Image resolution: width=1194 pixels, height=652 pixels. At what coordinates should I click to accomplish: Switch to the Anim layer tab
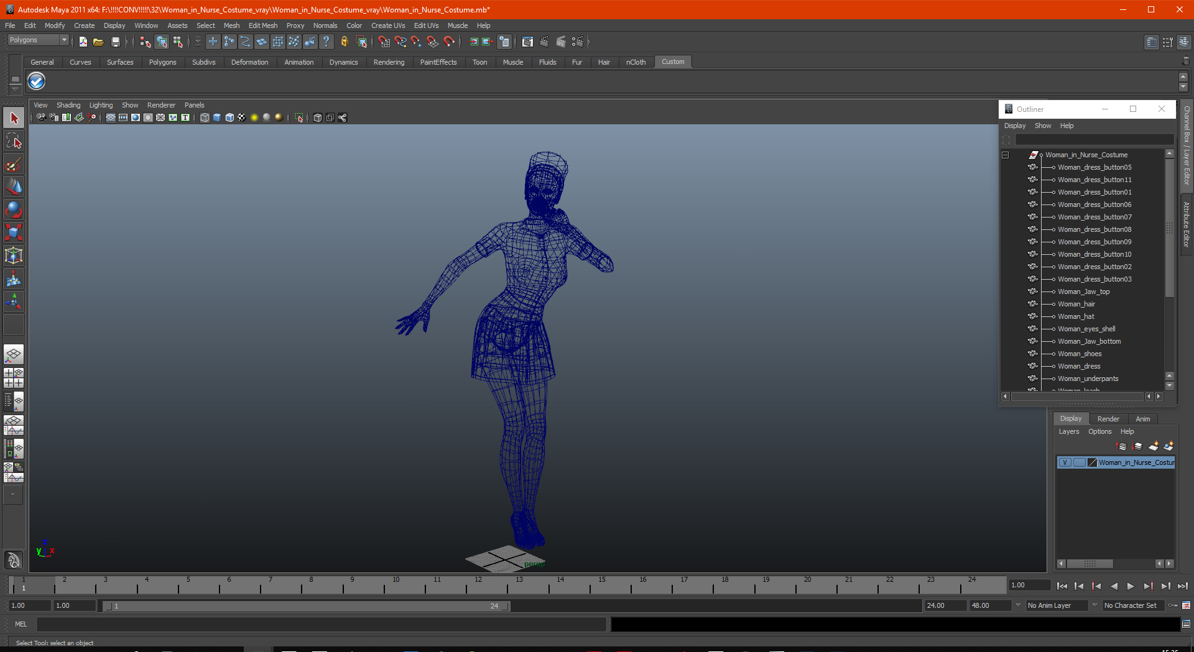click(x=1143, y=419)
